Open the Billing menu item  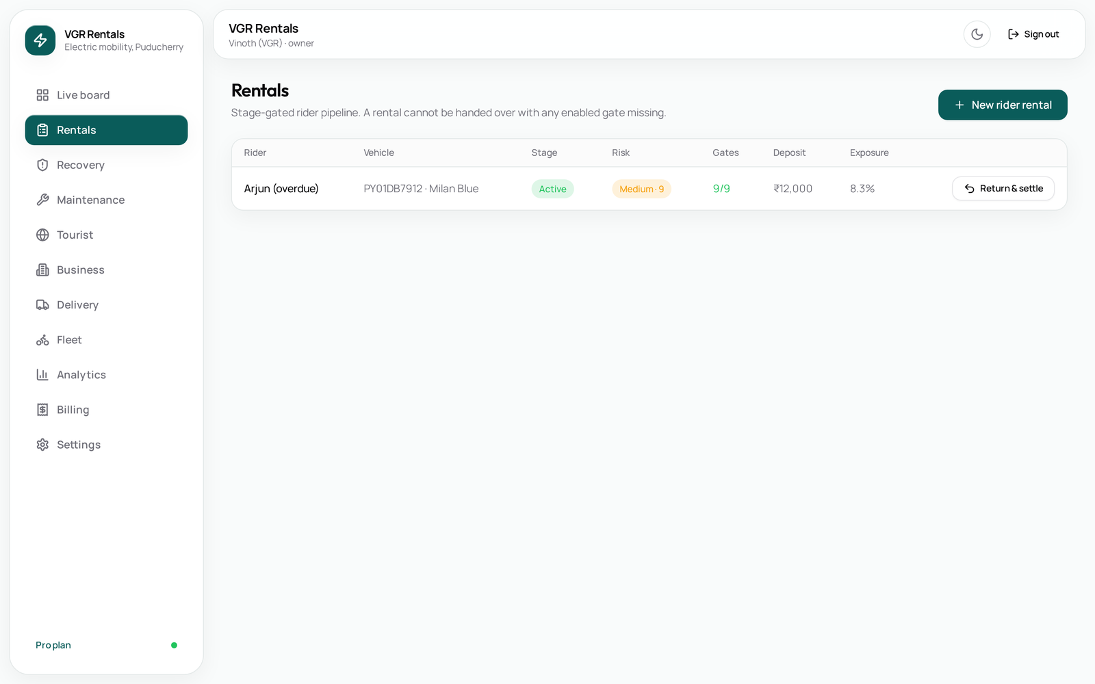[x=106, y=410]
